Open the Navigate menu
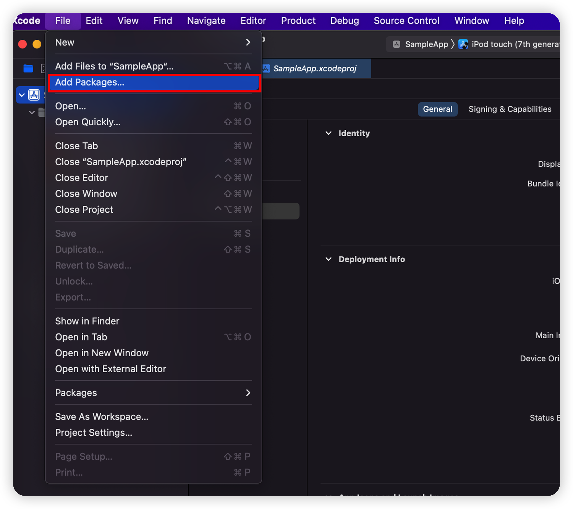 tap(206, 21)
